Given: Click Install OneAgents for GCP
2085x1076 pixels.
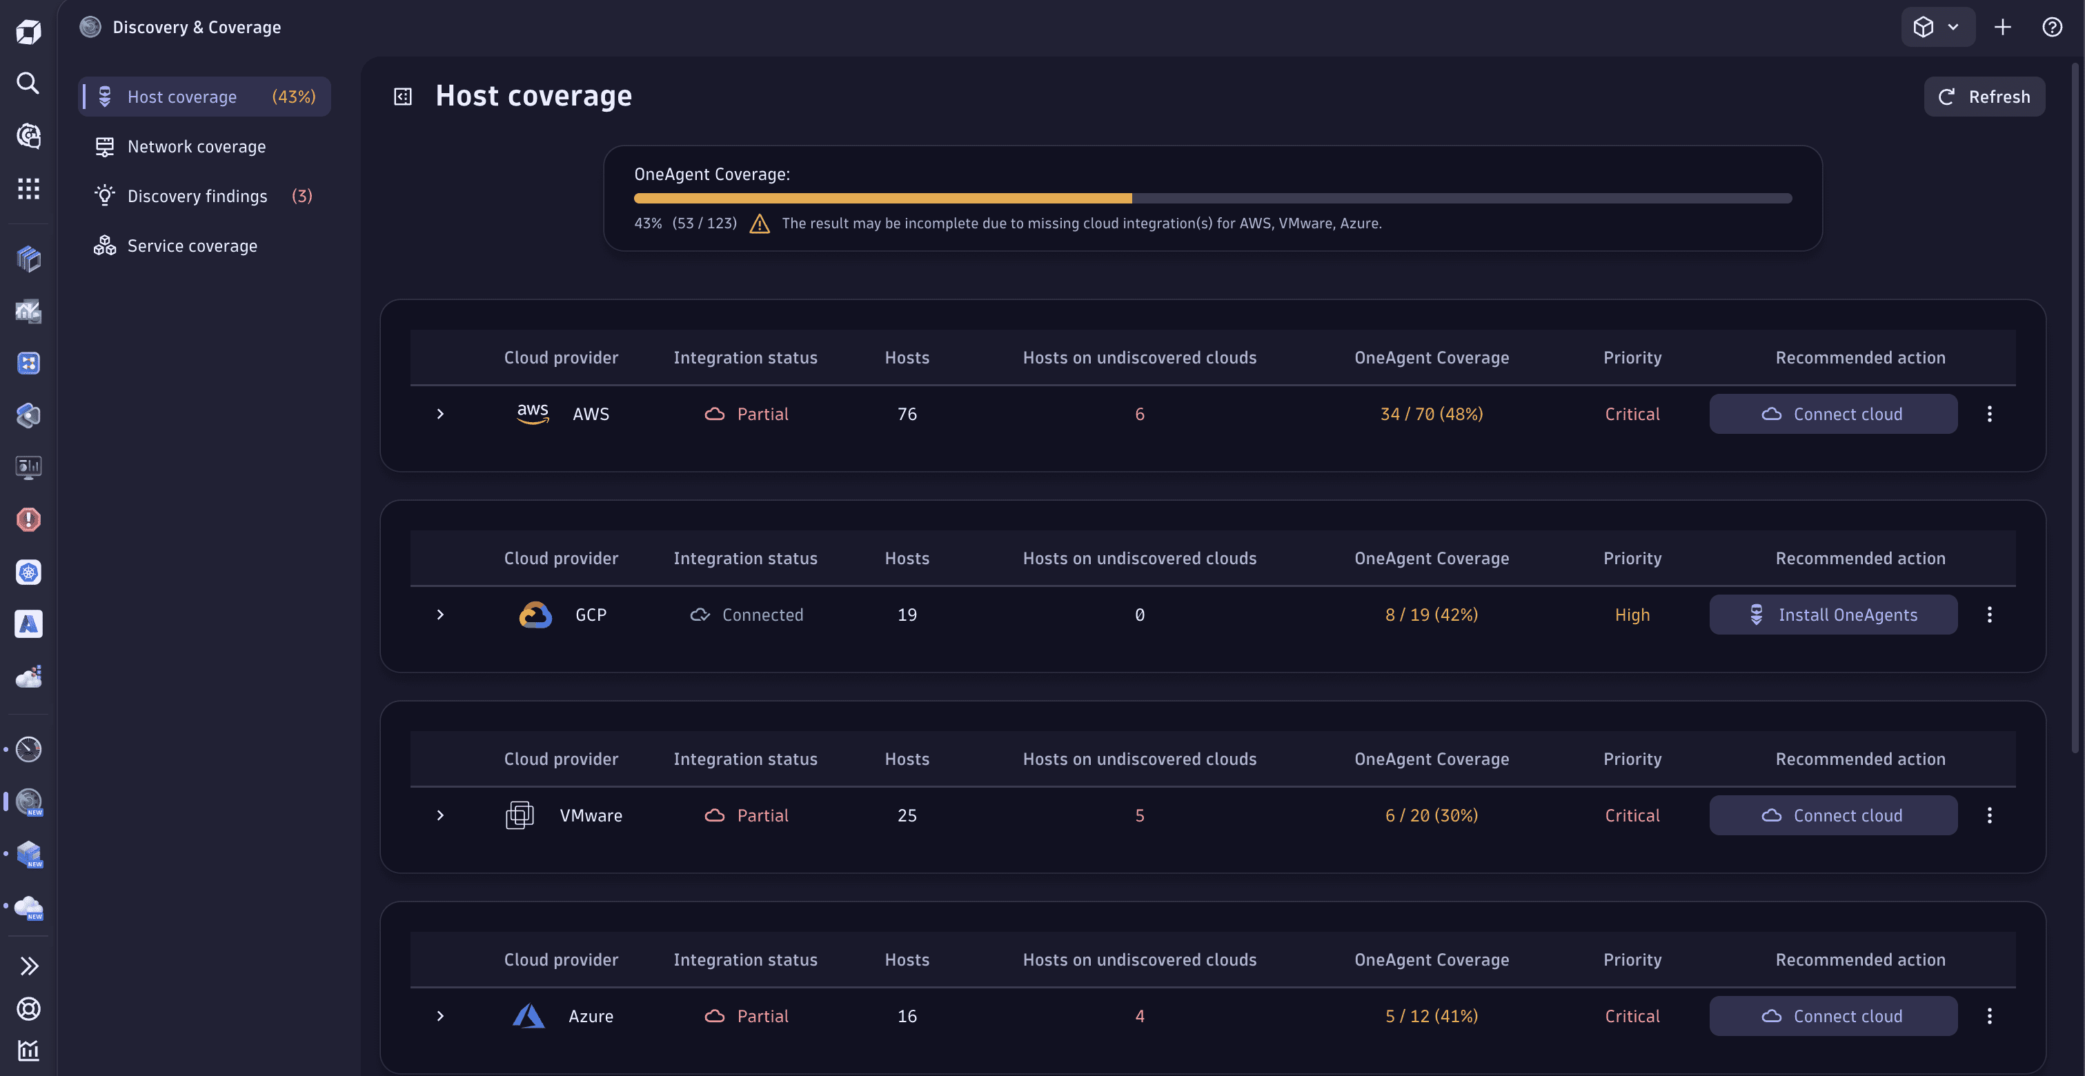Looking at the screenshot, I should click(1833, 615).
